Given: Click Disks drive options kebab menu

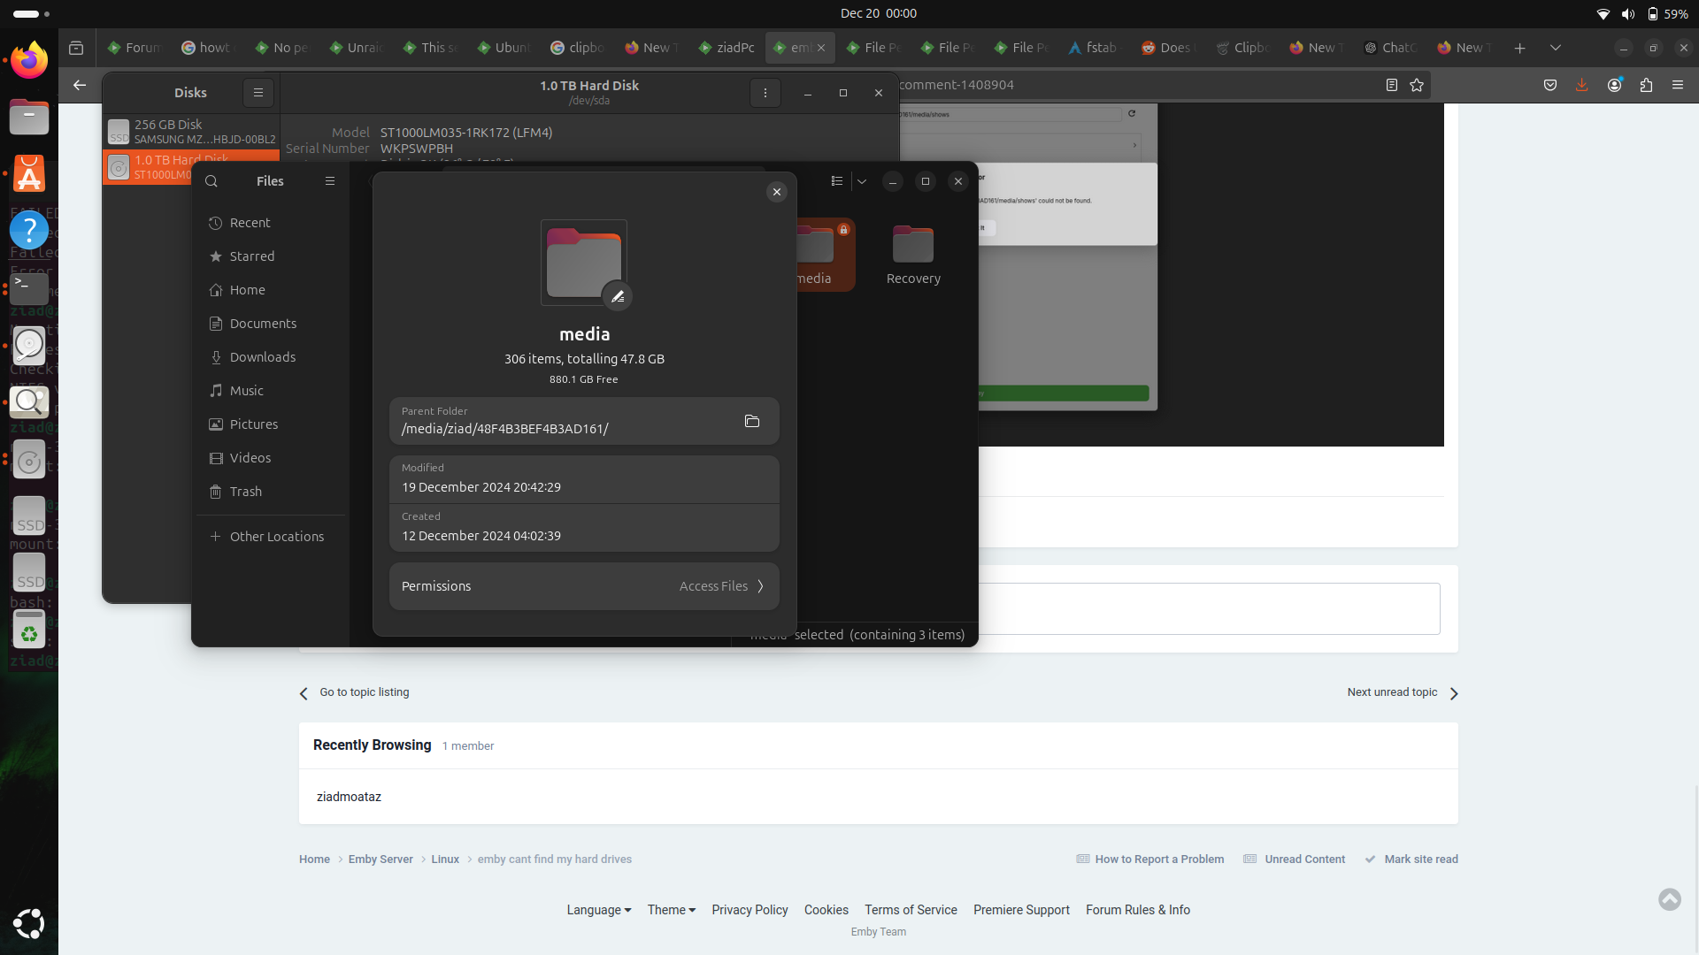Looking at the screenshot, I should click(x=765, y=93).
